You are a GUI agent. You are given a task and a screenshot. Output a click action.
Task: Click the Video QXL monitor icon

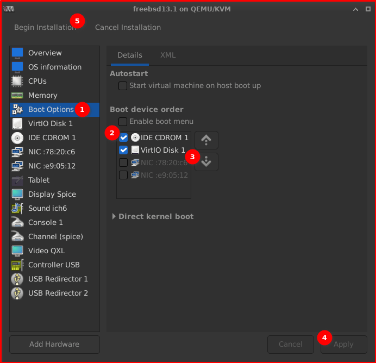[x=17, y=251]
